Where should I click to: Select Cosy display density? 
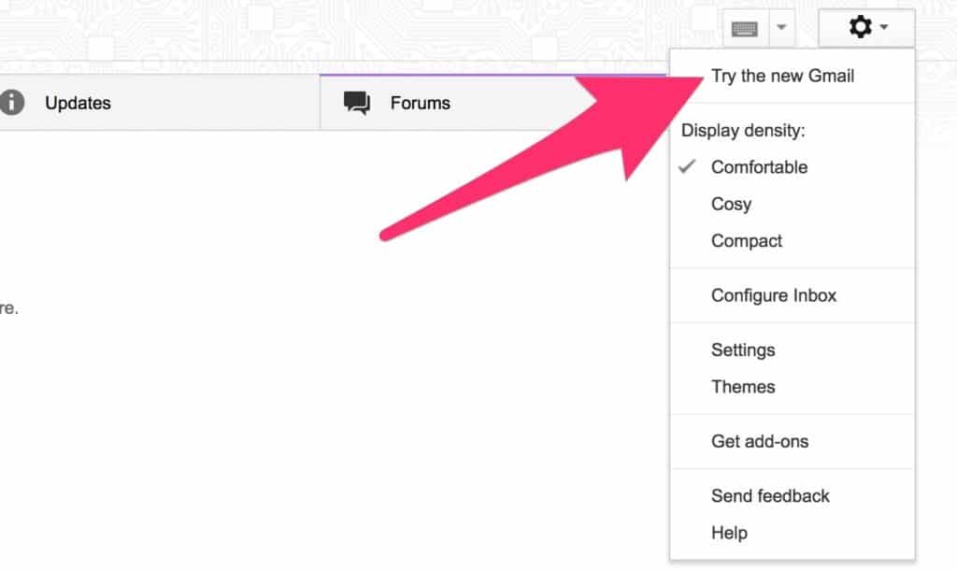point(731,204)
